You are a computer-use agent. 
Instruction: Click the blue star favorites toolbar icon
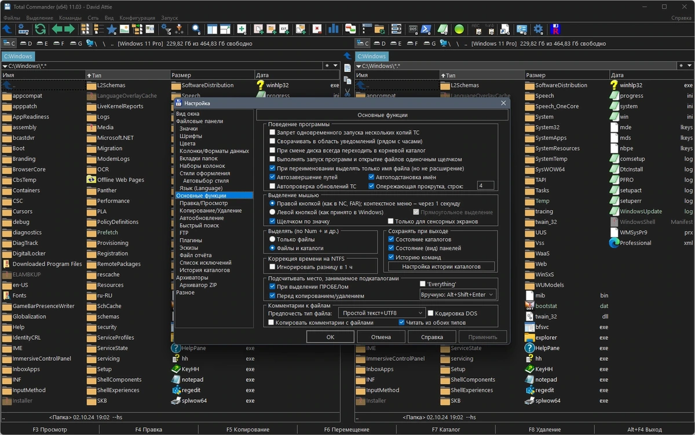coord(111,29)
